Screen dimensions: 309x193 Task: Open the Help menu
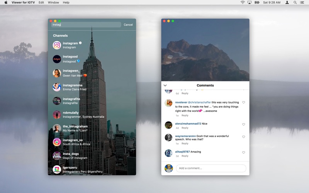point(66,2)
